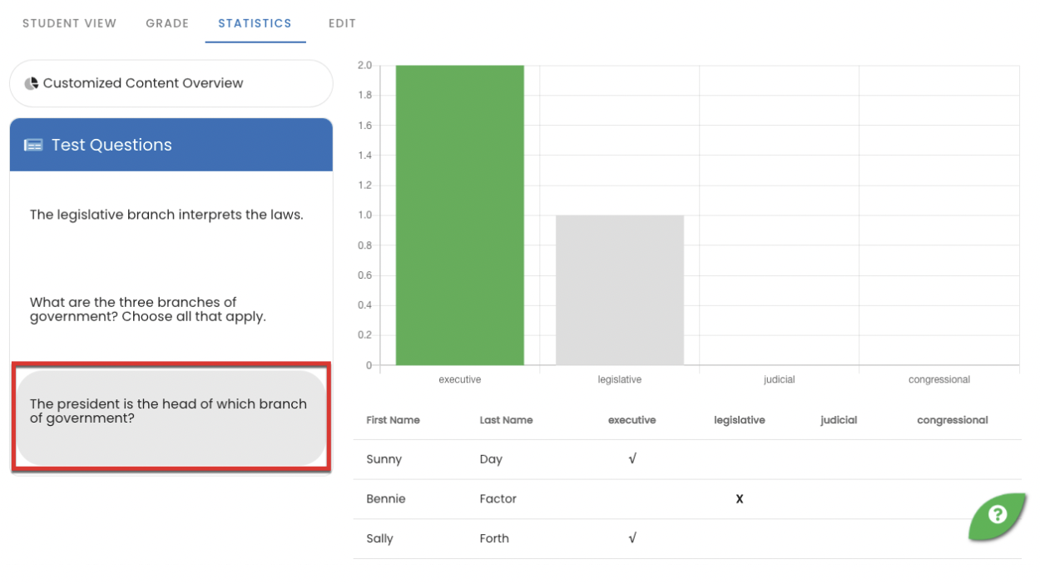Click the Last Name column header

506,420
